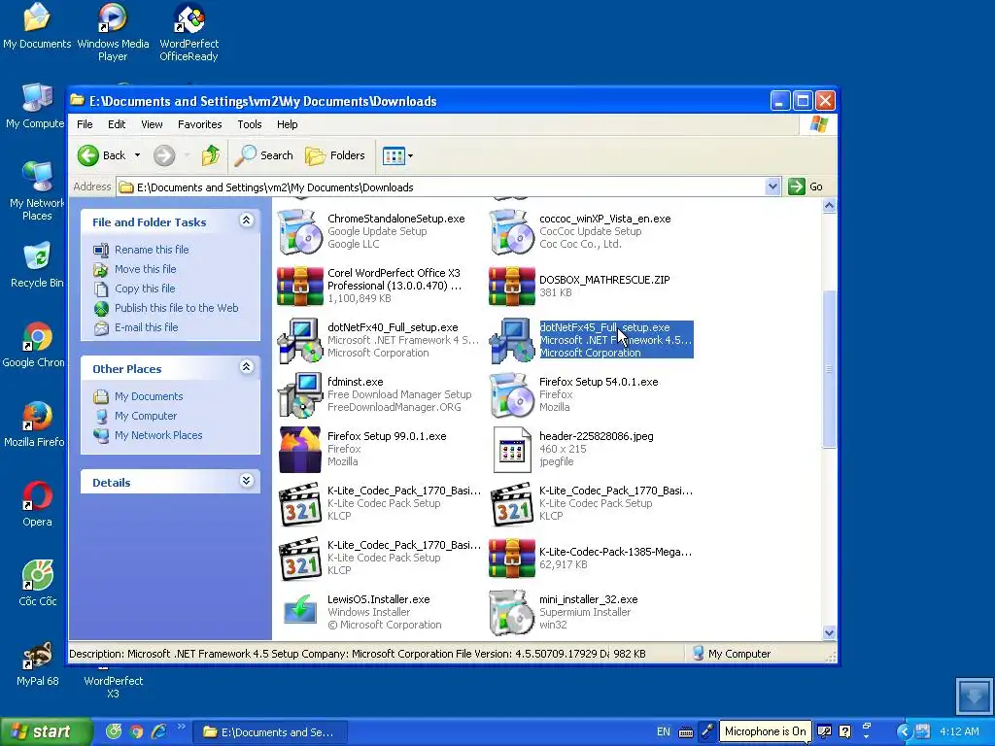The image size is (995, 746).
Task: Select mini_installer_32.exe icon
Action: point(511,613)
